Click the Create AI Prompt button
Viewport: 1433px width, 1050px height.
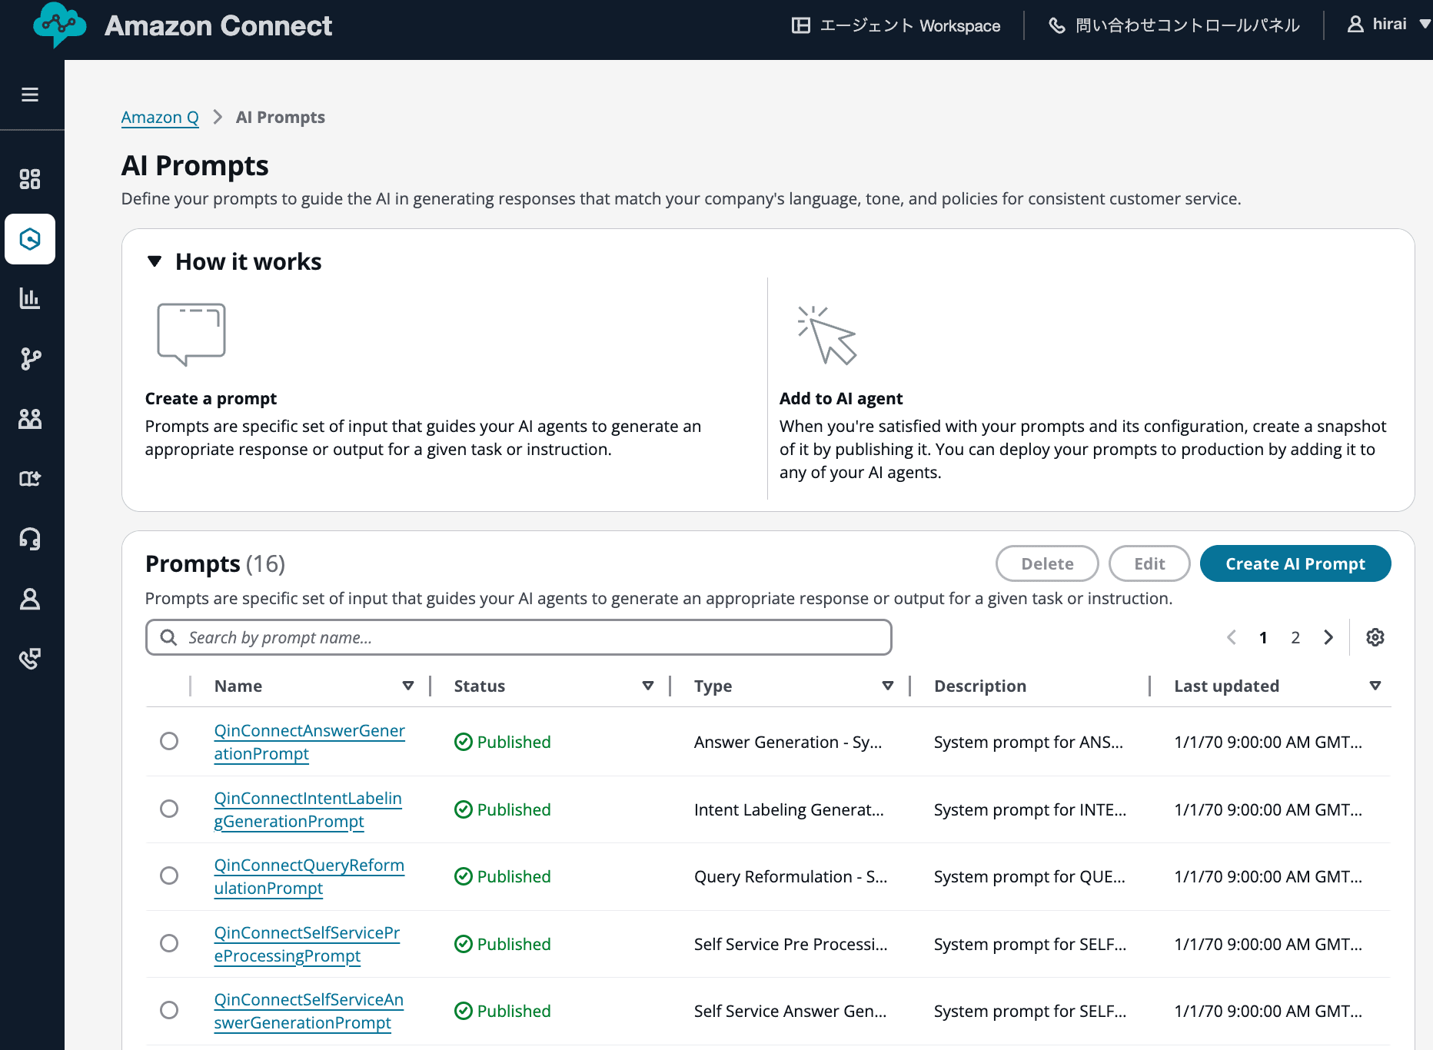pos(1295,563)
